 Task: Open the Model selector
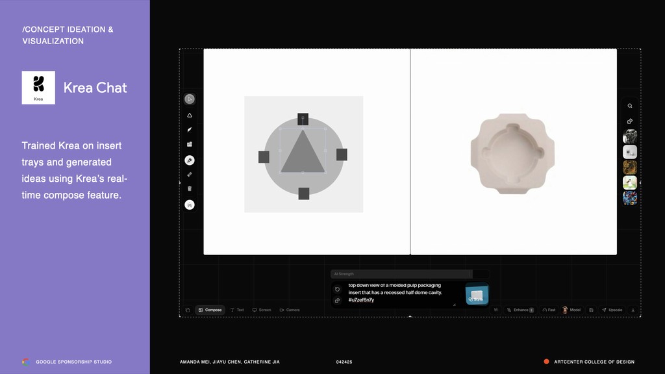point(571,310)
